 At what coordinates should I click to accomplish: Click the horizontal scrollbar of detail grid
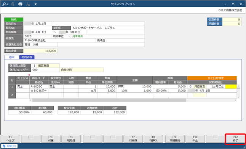pos(109,100)
